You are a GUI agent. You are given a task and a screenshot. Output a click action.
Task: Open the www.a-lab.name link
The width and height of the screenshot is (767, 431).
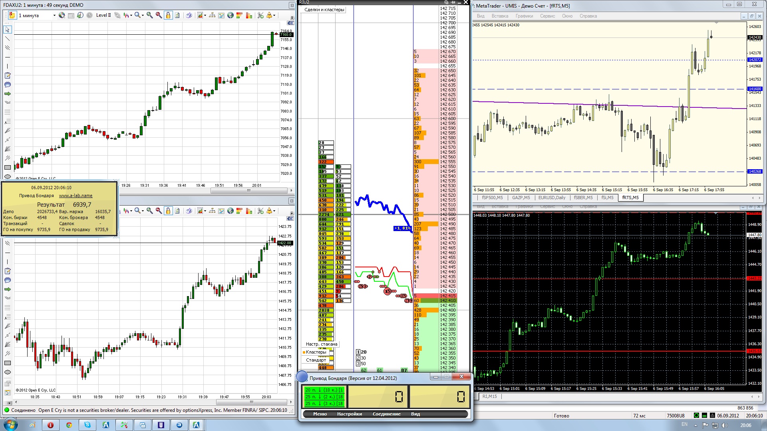point(76,196)
